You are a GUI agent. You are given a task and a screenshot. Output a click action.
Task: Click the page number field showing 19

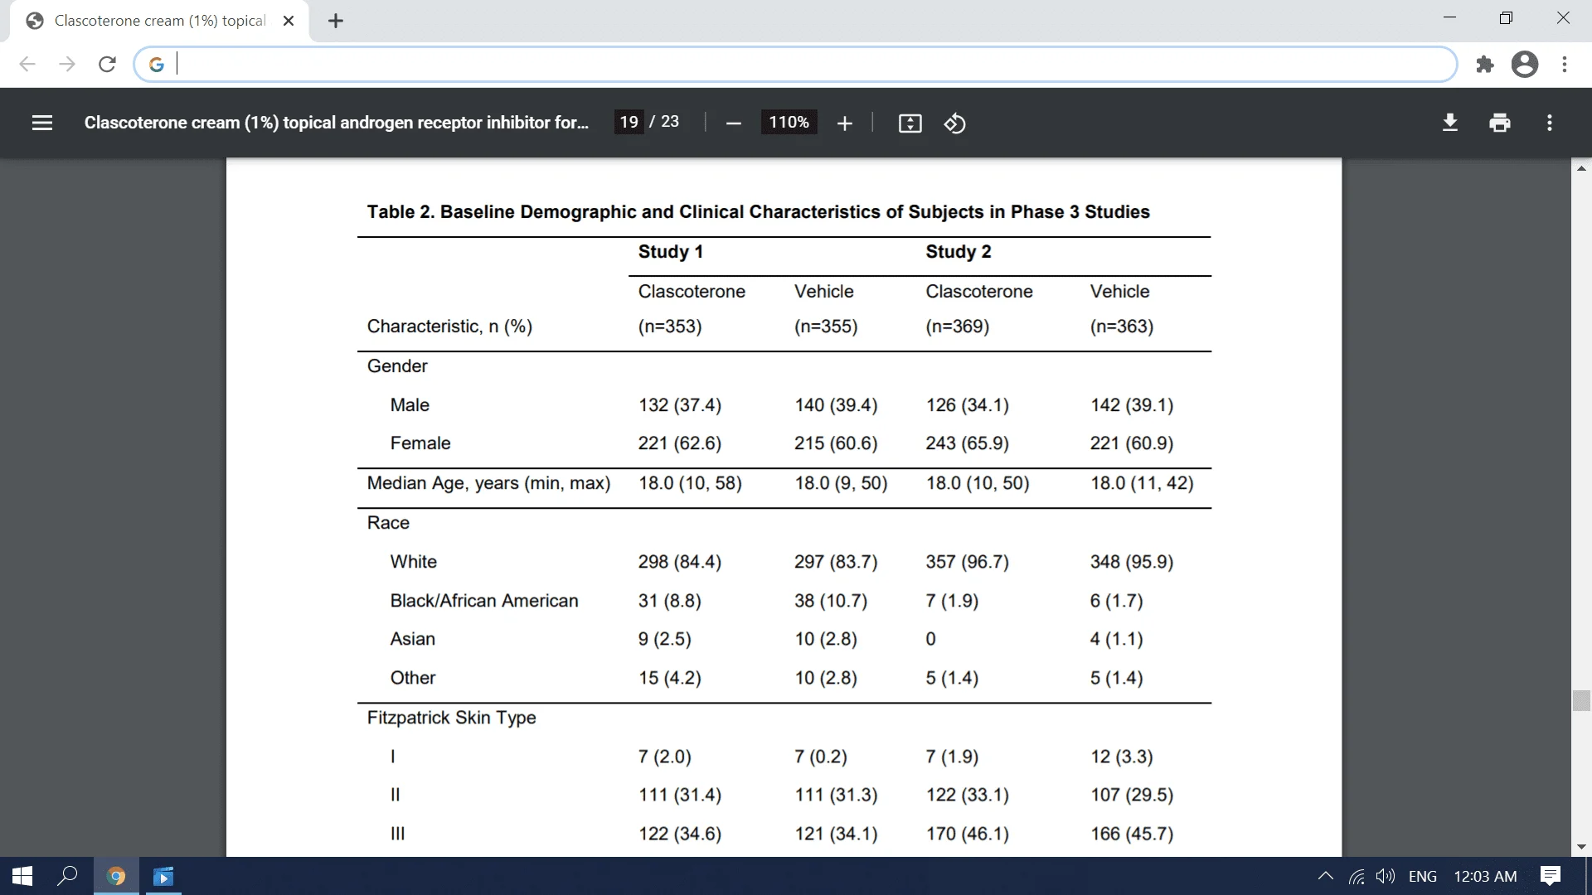[x=629, y=122]
